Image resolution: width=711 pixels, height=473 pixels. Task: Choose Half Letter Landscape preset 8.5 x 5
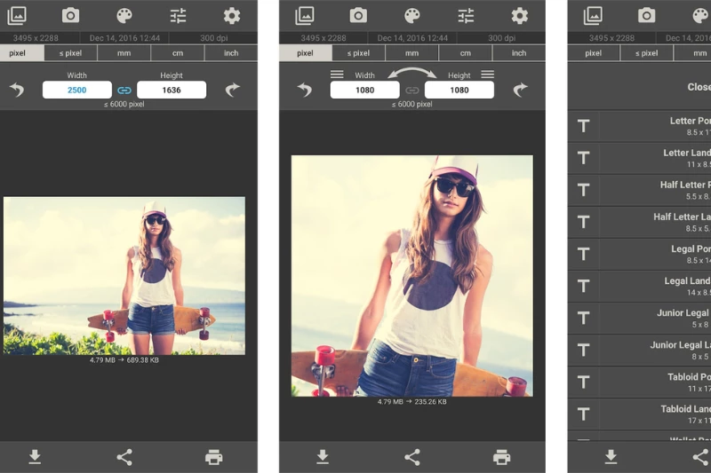[x=639, y=222]
